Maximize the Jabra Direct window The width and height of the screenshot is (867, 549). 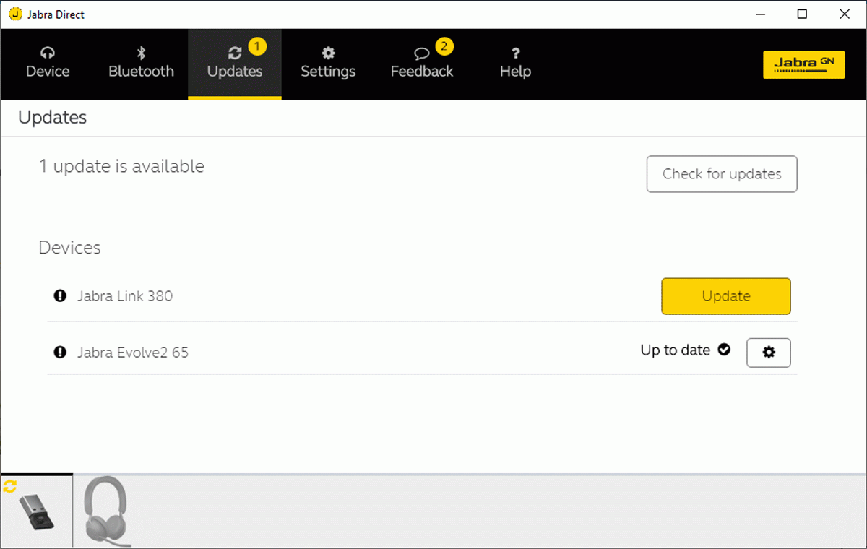coord(802,14)
